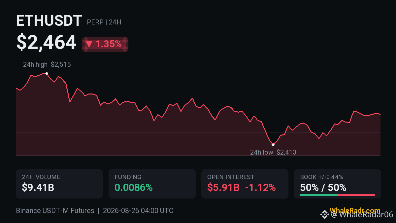Click red ask side of book bar
The image size is (396, 223).
click(356, 195)
